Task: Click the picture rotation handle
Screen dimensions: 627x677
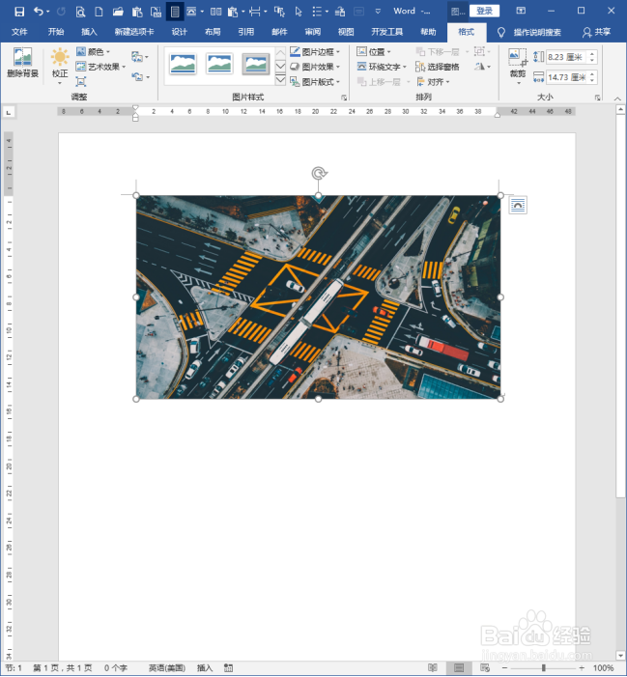Action: (x=319, y=174)
